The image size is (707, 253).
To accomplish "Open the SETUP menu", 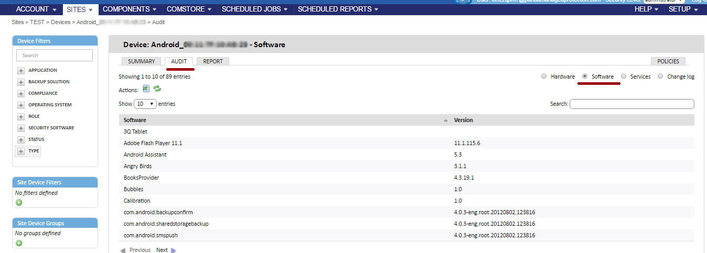I will coord(683,9).
